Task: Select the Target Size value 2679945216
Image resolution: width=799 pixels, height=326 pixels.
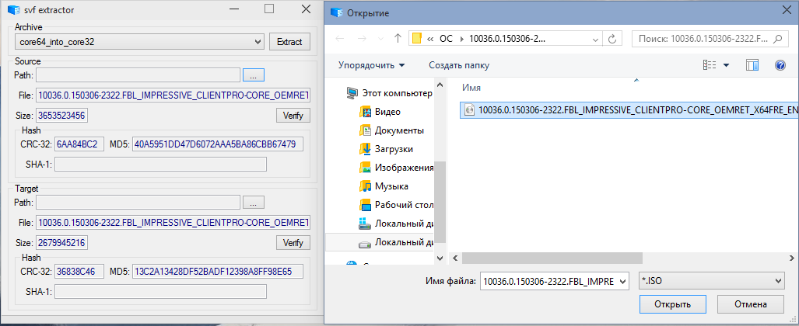Action: tap(61, 243)
